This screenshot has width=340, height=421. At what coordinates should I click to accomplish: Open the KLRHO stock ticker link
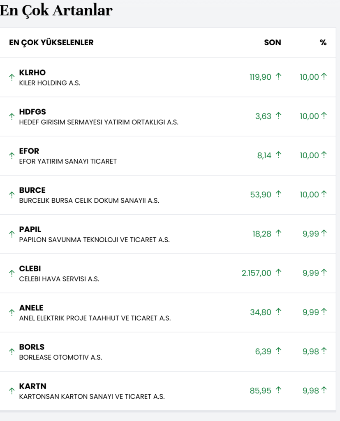(32, 73)
